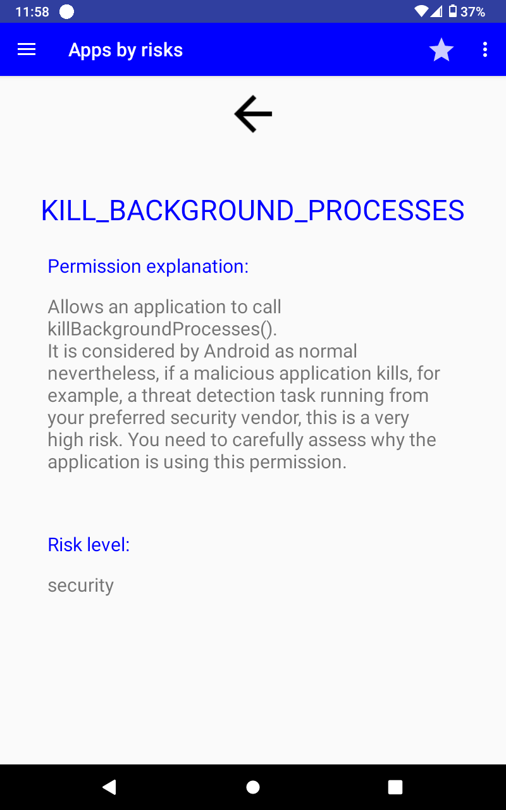Tap the Wi-Fi status icon
Image resolution: width=506 pixels, height=810 pixels.
coord(421,11)
